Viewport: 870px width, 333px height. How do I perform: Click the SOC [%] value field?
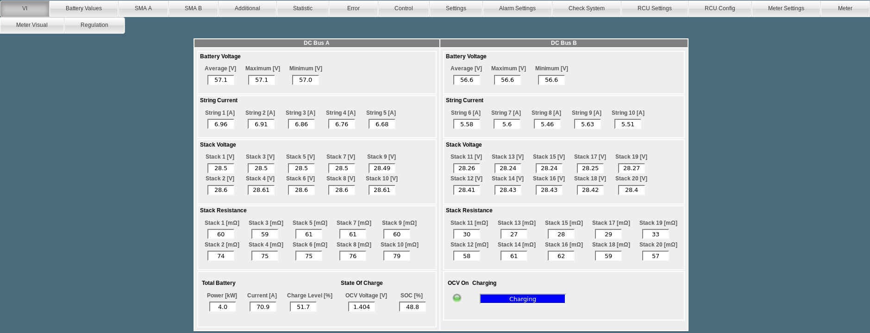412,307
